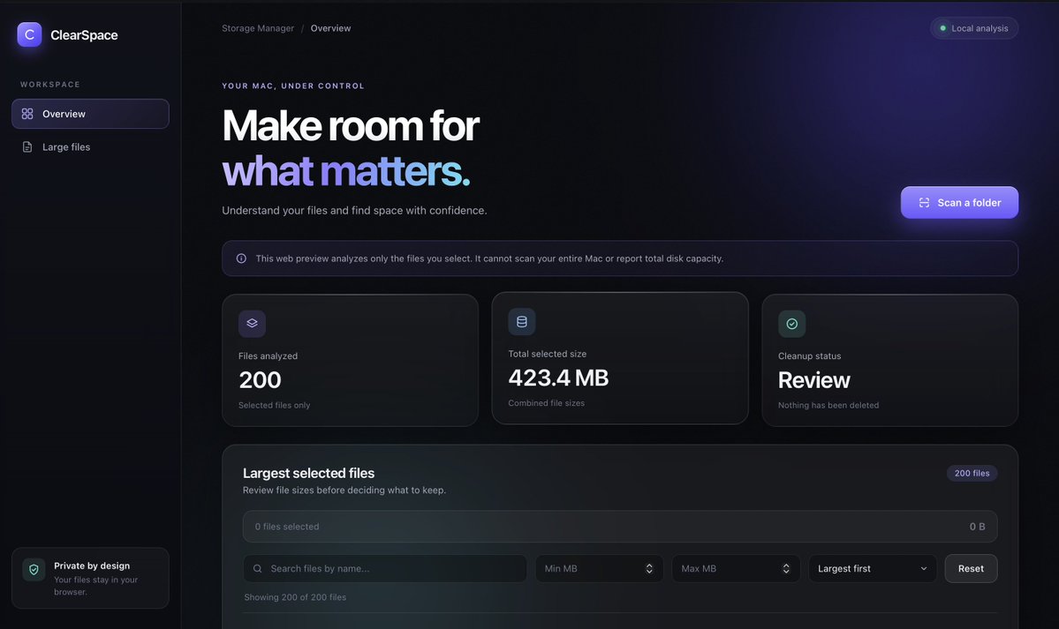Open the Overview sidebar item
Screen dimensions: 1059x629
(90, 114)
